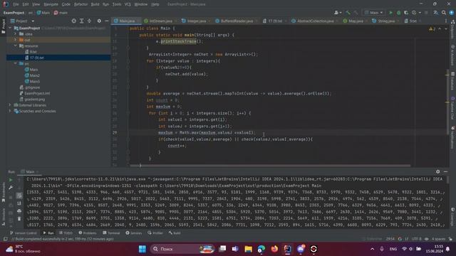Open Firefox from taskbar

[274, 249]
